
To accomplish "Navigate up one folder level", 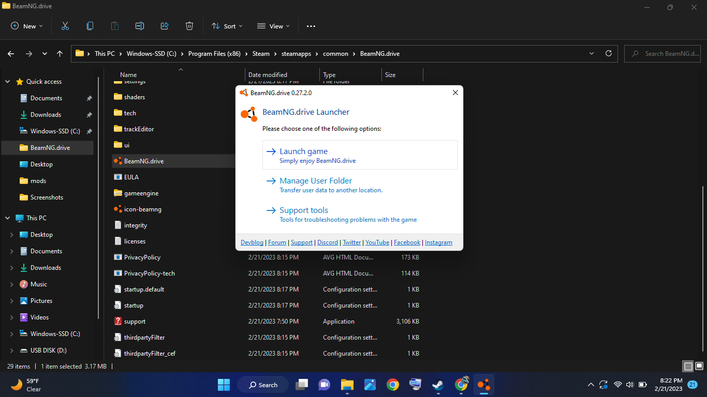I will point(60,54).
